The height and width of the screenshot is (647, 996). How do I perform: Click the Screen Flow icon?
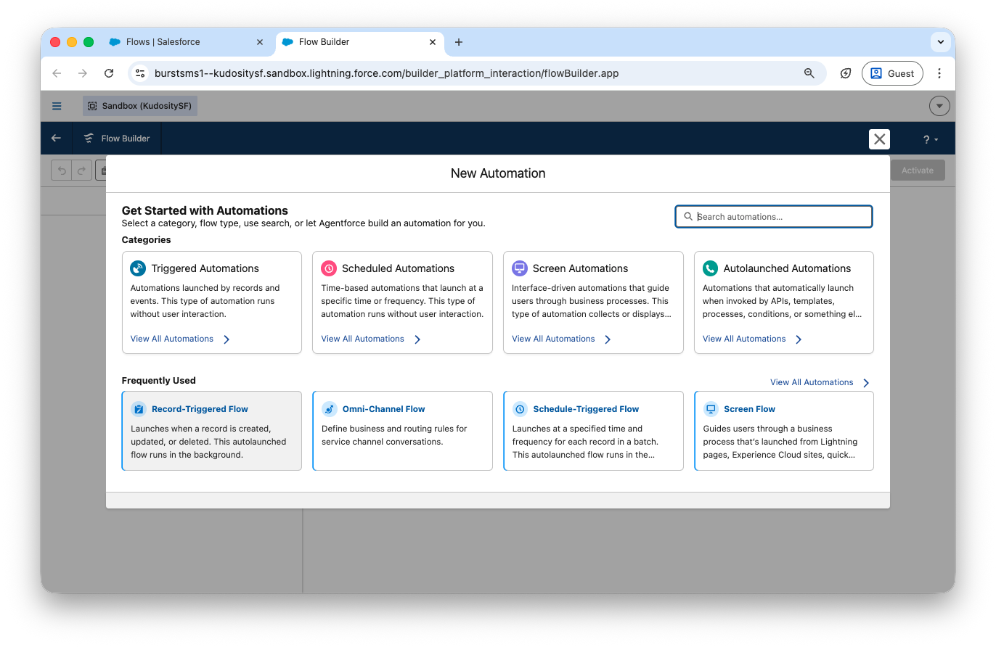711,409
